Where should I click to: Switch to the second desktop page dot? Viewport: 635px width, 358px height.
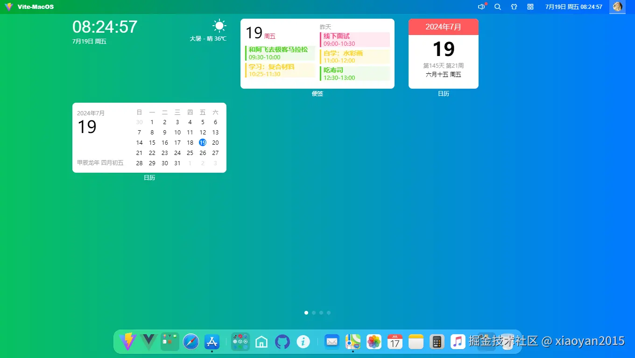coord(314,313)
